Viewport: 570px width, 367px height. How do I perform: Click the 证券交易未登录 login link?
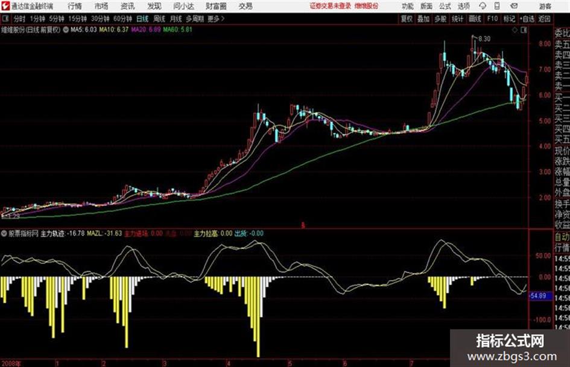pyautogui.click(x=331, y=6)
